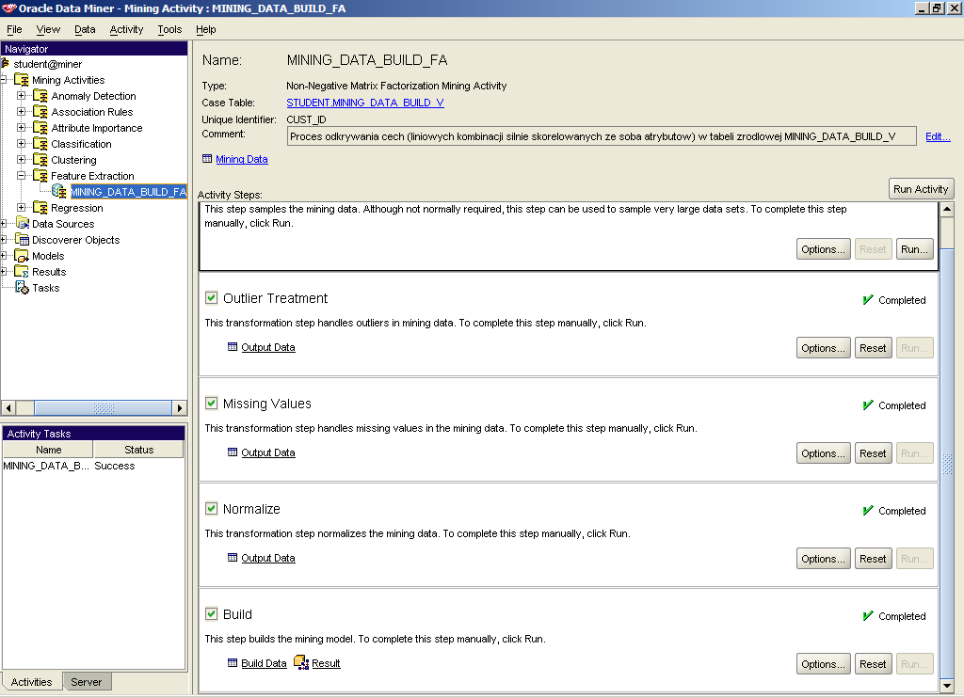Click the Status column header

click(138, 450)
